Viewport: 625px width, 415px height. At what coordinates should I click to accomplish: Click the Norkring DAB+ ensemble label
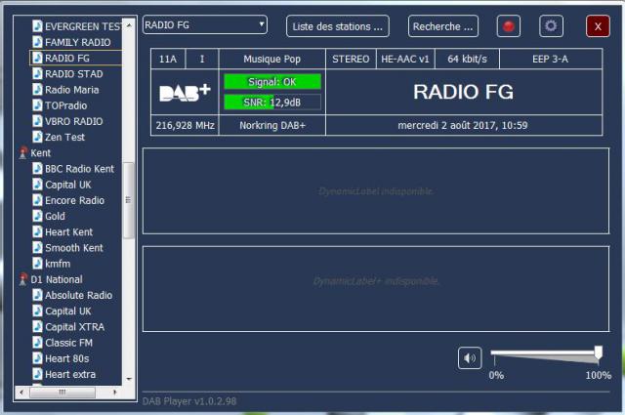[x=272, y=126]
